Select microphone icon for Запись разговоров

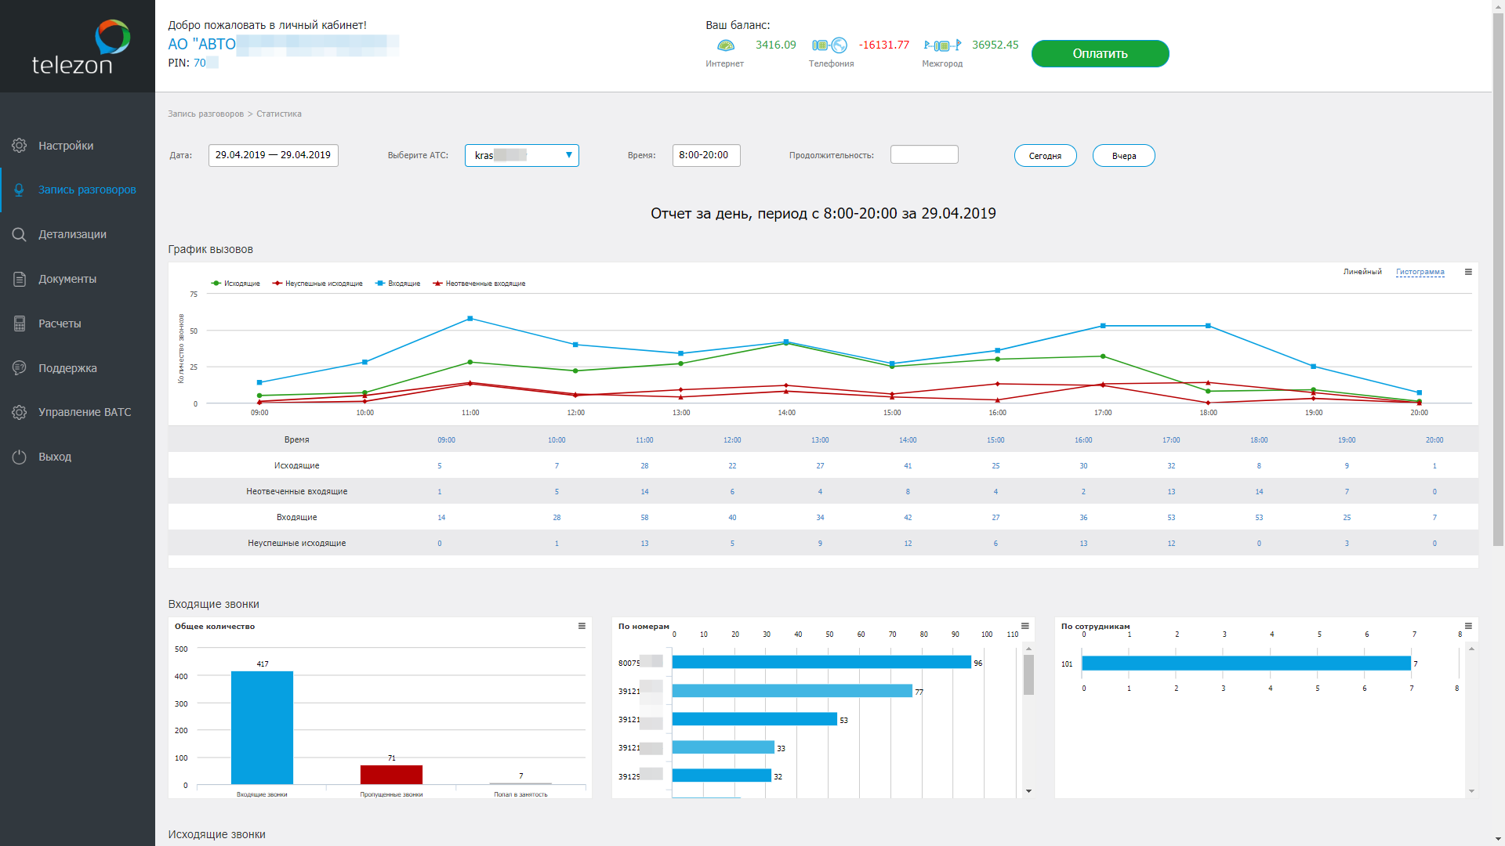click(x=20, y=190)
